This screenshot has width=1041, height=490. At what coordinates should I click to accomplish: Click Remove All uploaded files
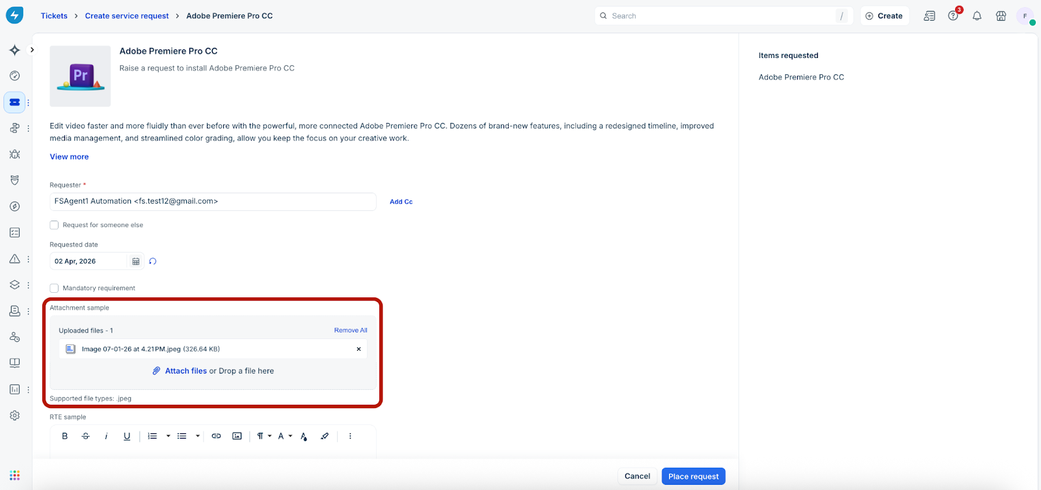click(351, 331)
